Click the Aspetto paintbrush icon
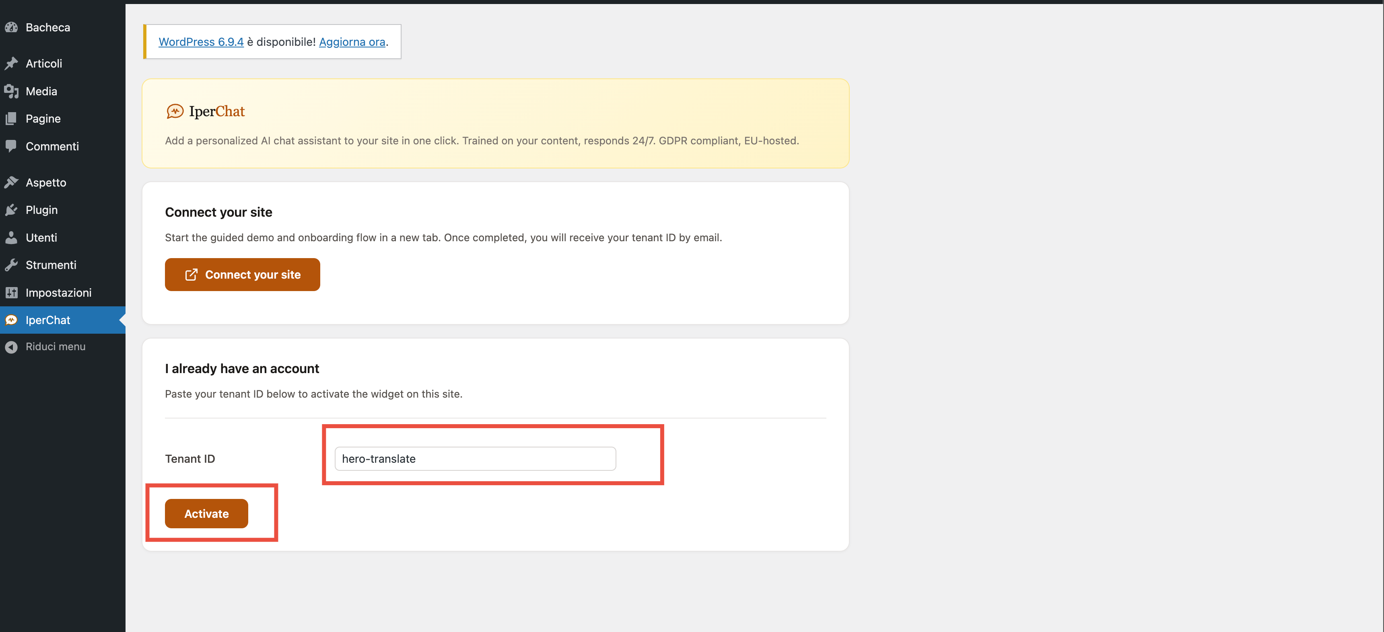The image size is (1384, 632). click(x=12, y=182)
